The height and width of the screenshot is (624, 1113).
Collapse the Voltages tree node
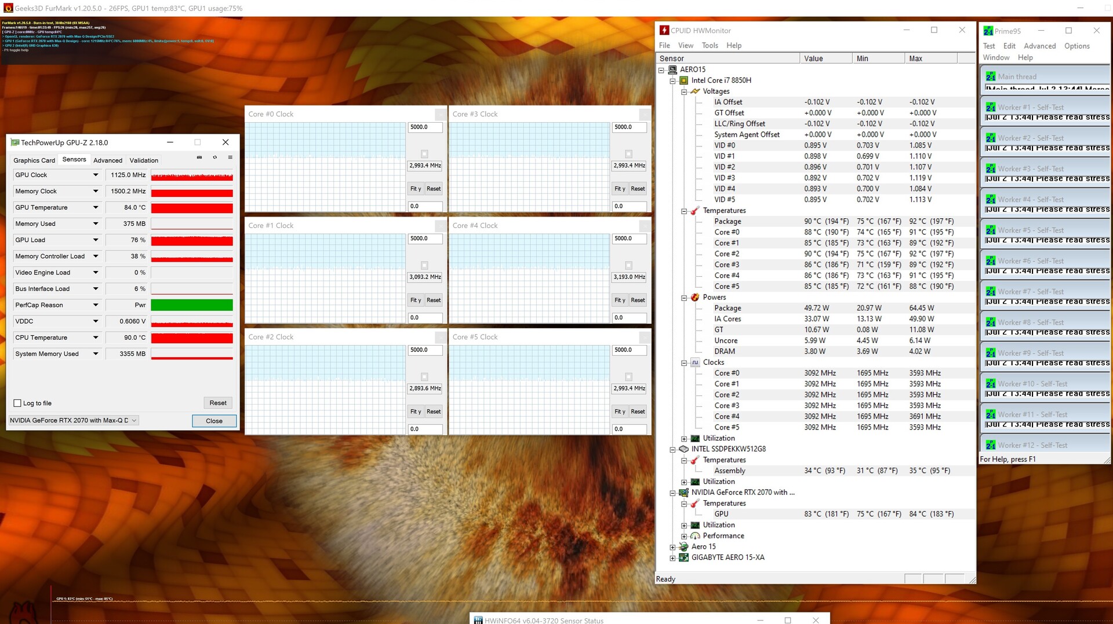pos(684,91)
